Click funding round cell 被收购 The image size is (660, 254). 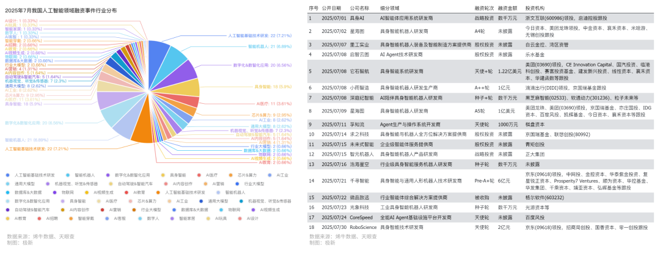tap(481, 197)
